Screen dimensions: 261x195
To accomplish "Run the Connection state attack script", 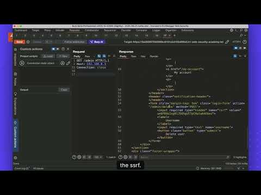I will 22,63.
